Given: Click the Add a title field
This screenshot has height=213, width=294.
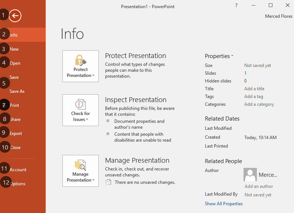Looking at the screenshot, I should pos(254,89).
